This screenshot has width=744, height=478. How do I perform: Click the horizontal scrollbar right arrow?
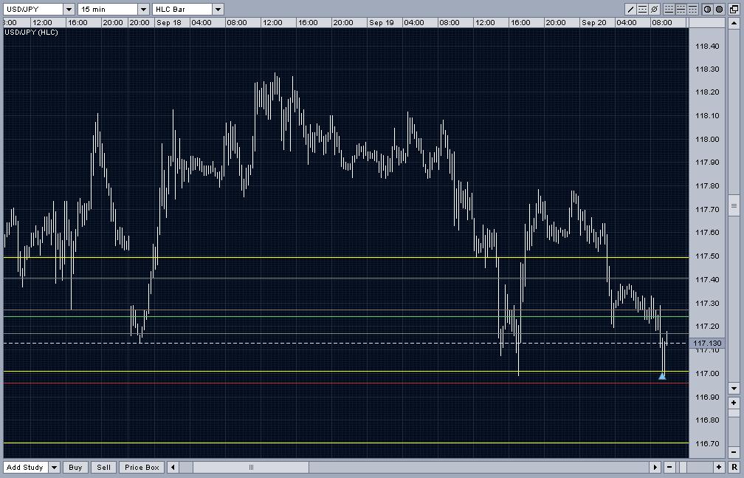point(655,467)
